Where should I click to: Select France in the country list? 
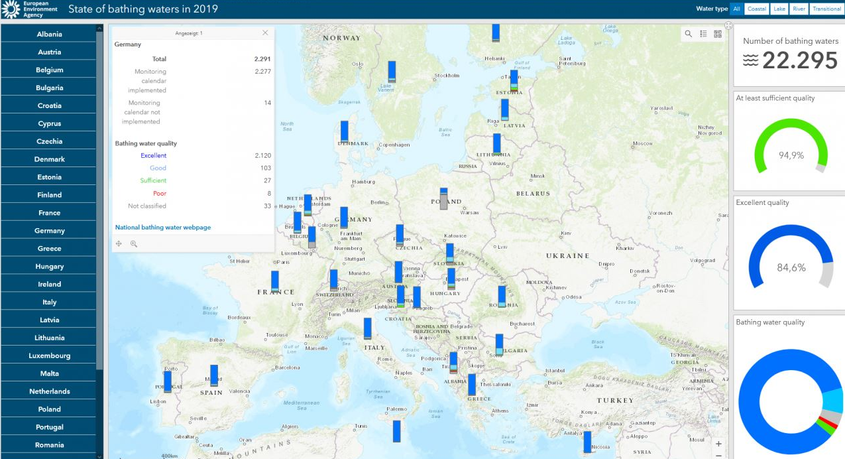[x=49, y=213]
